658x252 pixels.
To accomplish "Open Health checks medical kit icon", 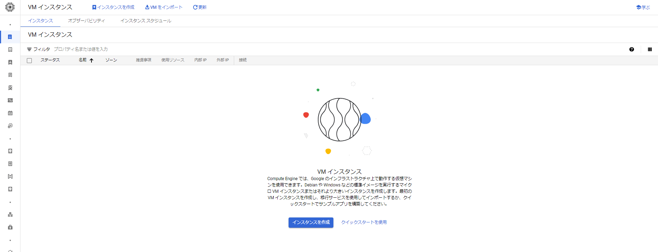I will [x=10, y=227].
